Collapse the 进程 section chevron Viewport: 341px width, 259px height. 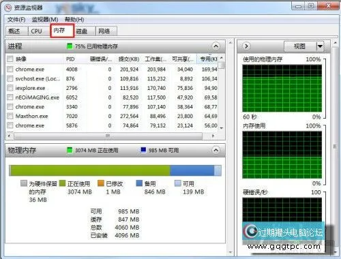pos(216,46)
